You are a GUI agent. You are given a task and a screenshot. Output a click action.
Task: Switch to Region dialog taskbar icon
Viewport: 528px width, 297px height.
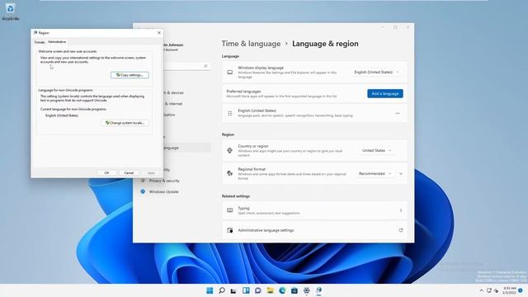[318, 290]
